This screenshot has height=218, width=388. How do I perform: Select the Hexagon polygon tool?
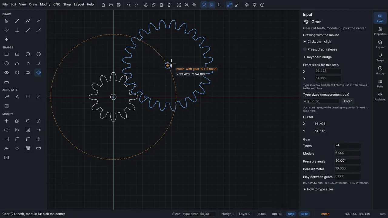[17, 72]
